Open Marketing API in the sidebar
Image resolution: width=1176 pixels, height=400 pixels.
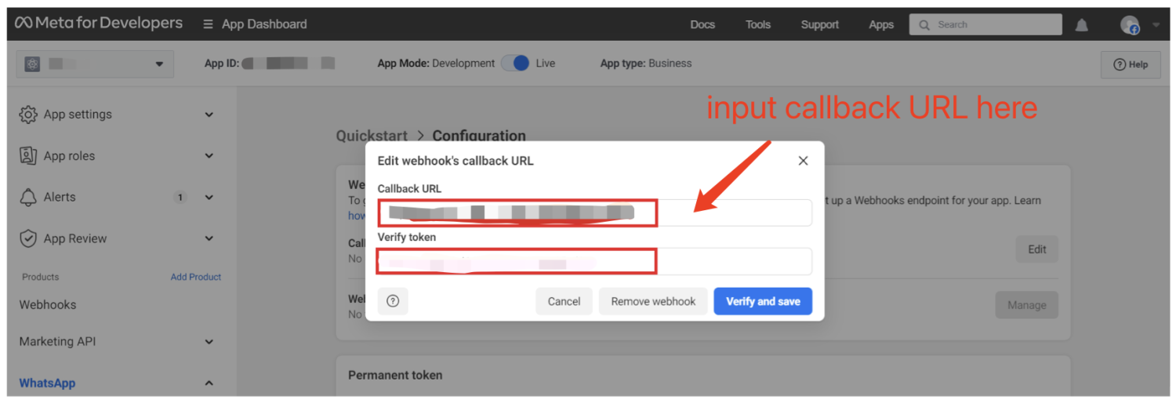point(57,342)
